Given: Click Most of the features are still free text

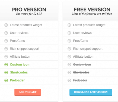Looking at the screenshot, I should click(x=92, y=14).
